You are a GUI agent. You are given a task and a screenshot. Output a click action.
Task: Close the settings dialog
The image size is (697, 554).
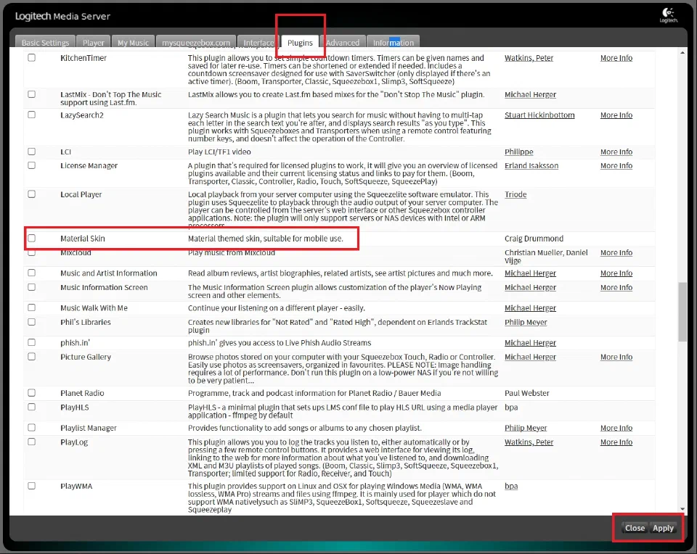(635, 528)
